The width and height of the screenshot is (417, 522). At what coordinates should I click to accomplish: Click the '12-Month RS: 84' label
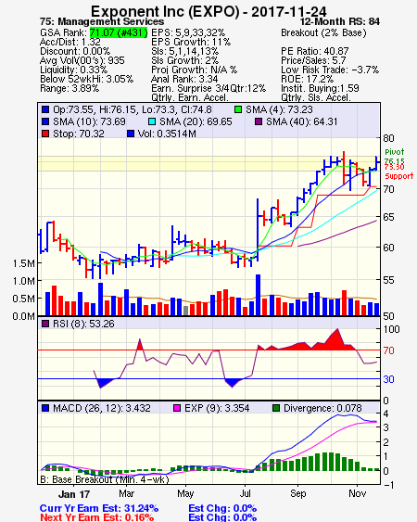[x=340, y=22]
